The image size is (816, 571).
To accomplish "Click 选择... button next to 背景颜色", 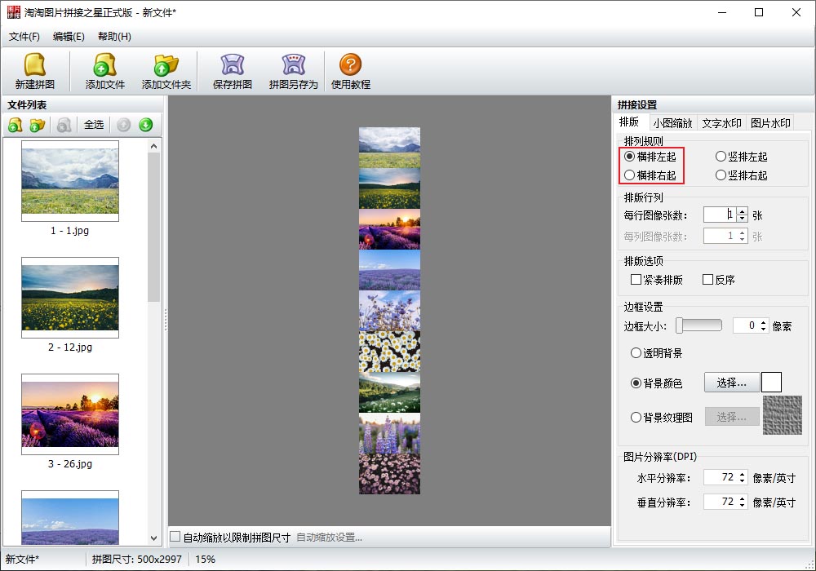I will [731, 383].
